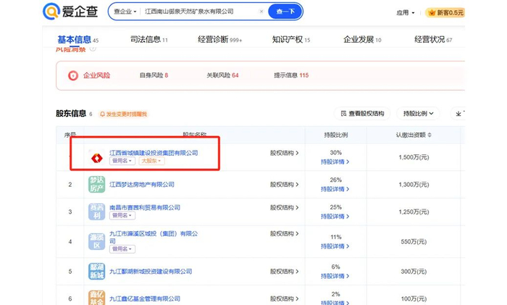Open the 应用 dropdown menu
The width and height of the screenshot is (507, 305).
[x=406, y=13]
